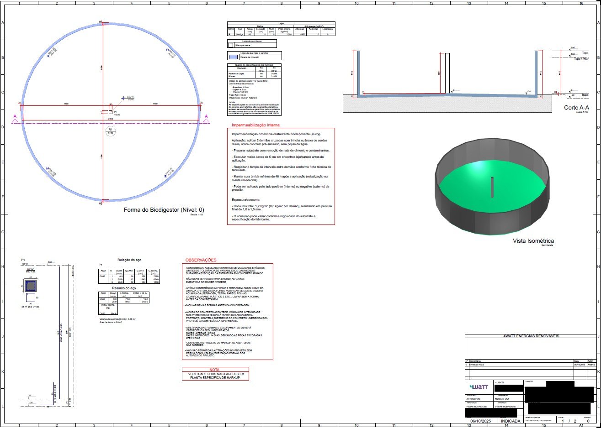This screenshot has width=601, height=428.
Task: Click the '2400' diameter dimension on plan
Action: point(110,119)
